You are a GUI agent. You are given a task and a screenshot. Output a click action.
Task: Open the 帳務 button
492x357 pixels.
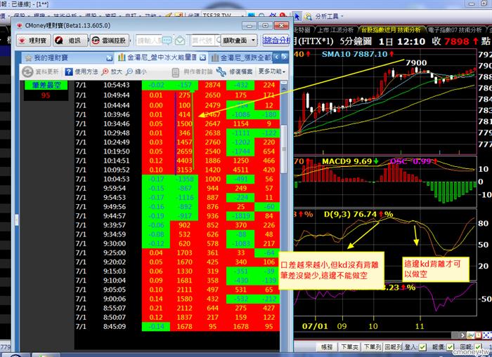click(327, 347)
